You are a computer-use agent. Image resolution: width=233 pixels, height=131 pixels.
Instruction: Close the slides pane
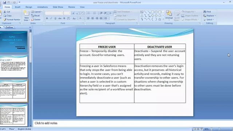[x=30, y=27]
